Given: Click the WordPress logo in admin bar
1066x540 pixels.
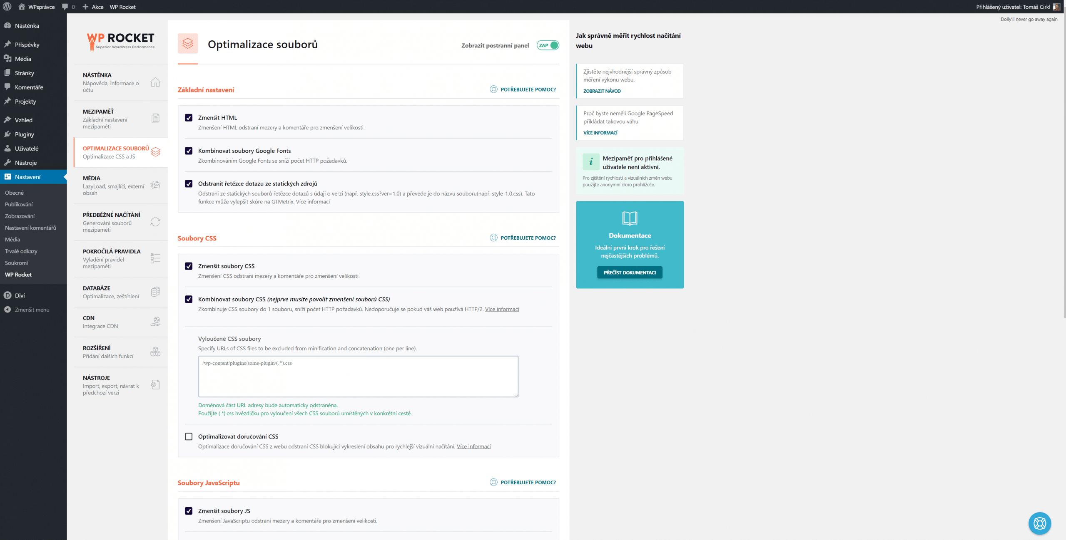Looking at the screenshot, I should coord(7,7).
